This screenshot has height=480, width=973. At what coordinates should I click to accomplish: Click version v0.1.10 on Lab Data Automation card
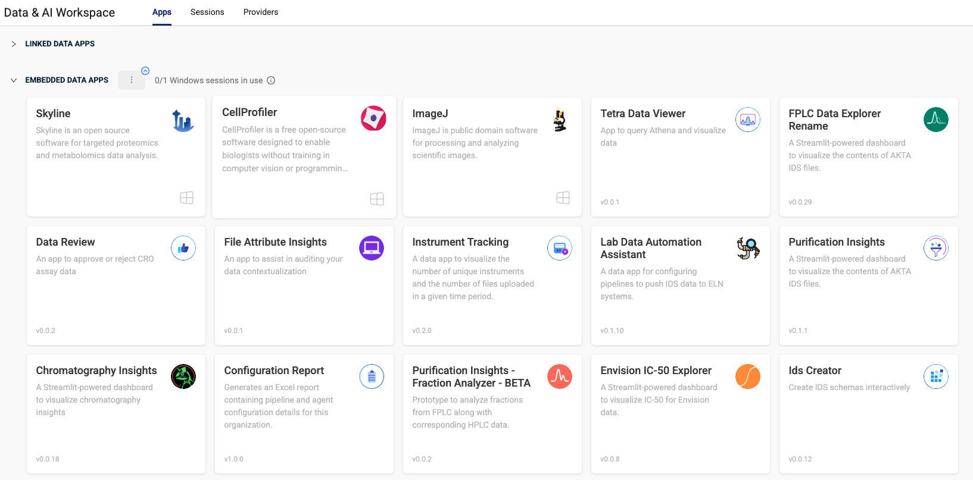(612, 331)
